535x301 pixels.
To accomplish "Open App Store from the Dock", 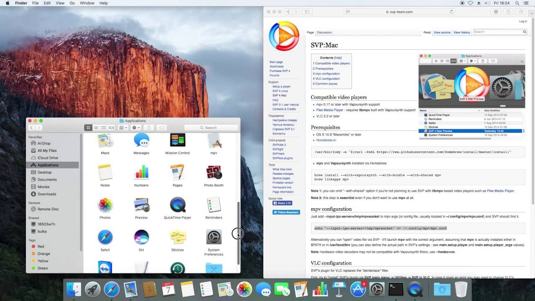I will (358, 289).
